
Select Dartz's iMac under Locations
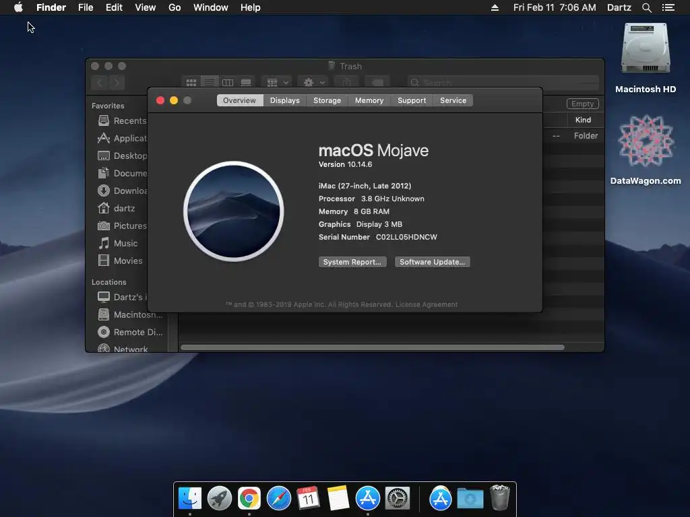tap(122, 297)
